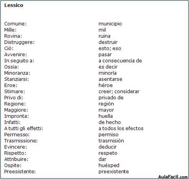Click the Spanish translation municipio
Screen dimensions: 189x179
click(x=110, y=24)
